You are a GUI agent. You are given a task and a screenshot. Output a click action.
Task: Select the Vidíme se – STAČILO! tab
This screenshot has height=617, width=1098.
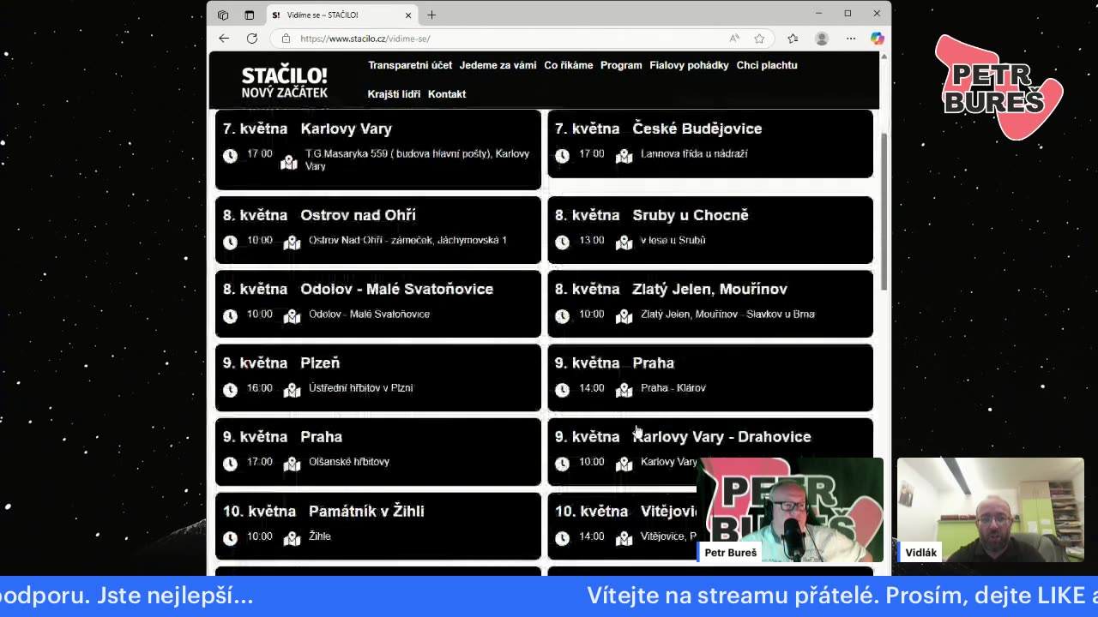point(341,15)
